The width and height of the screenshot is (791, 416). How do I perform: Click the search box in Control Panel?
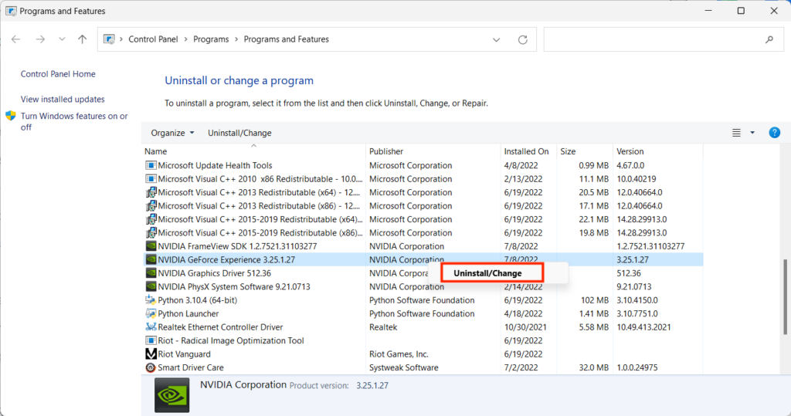pos(653,39)
